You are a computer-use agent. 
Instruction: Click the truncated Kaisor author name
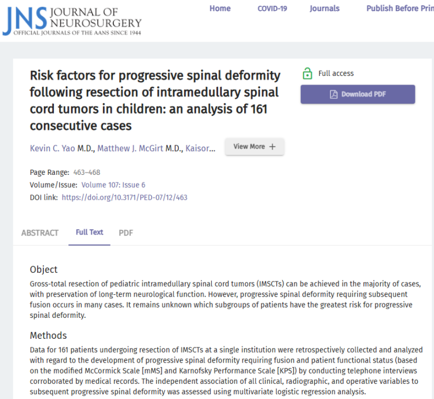click(x=201, y=148)
